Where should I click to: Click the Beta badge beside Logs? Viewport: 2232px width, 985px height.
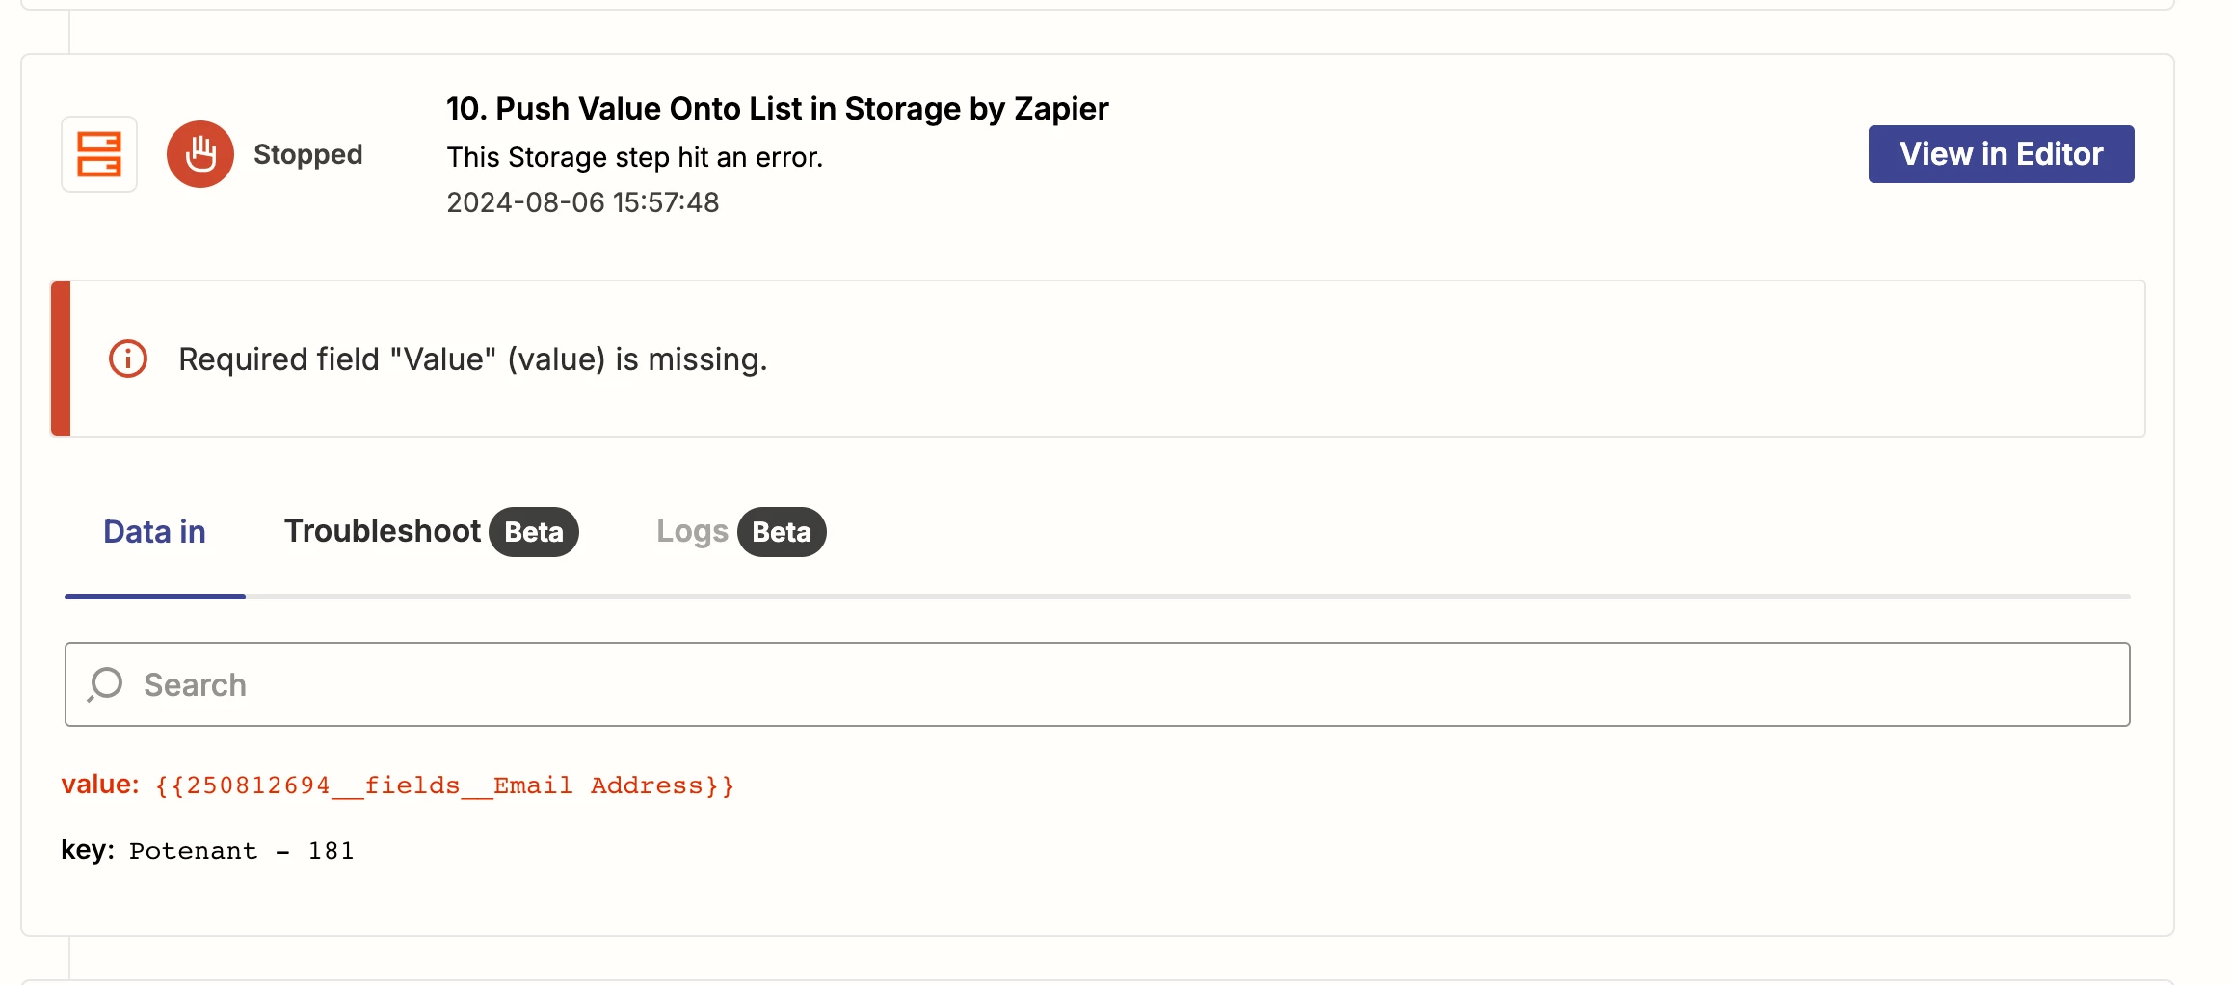tap(782, 532)
